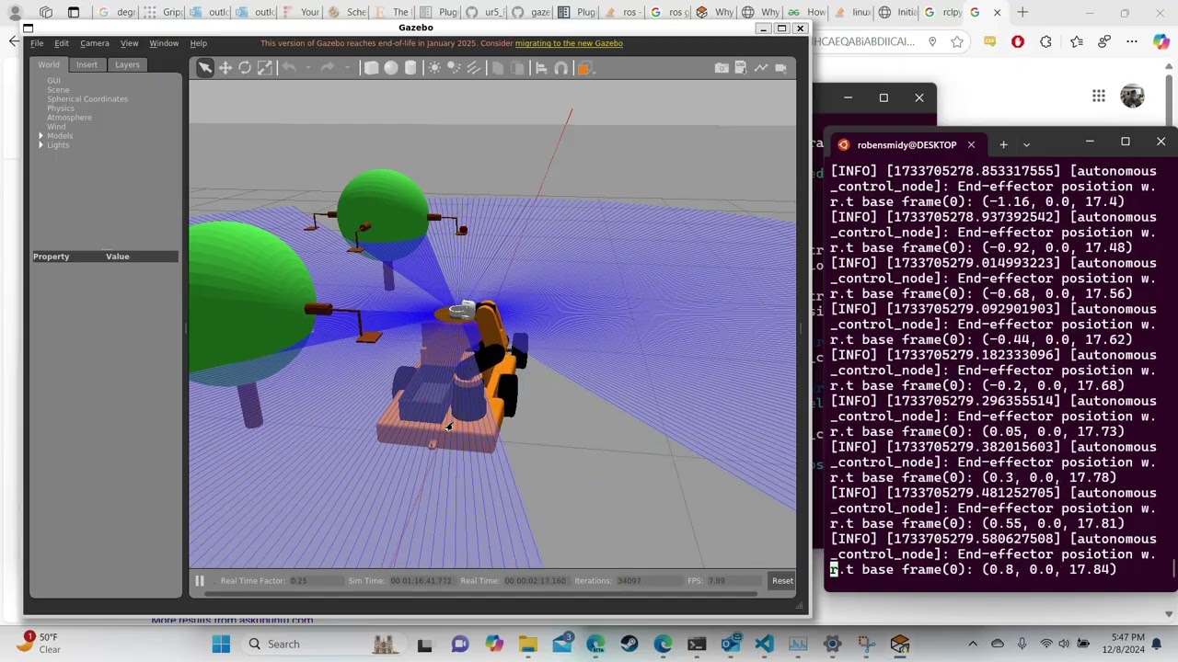This screenshot has height=662, width=1178.
Task: Insert a sphere shape
Action: coord(391,68)
